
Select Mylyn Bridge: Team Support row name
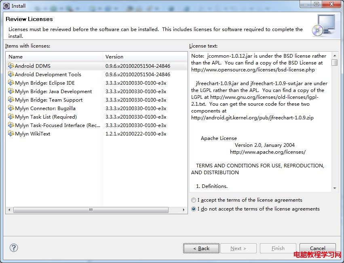click(x=49, y=100)
